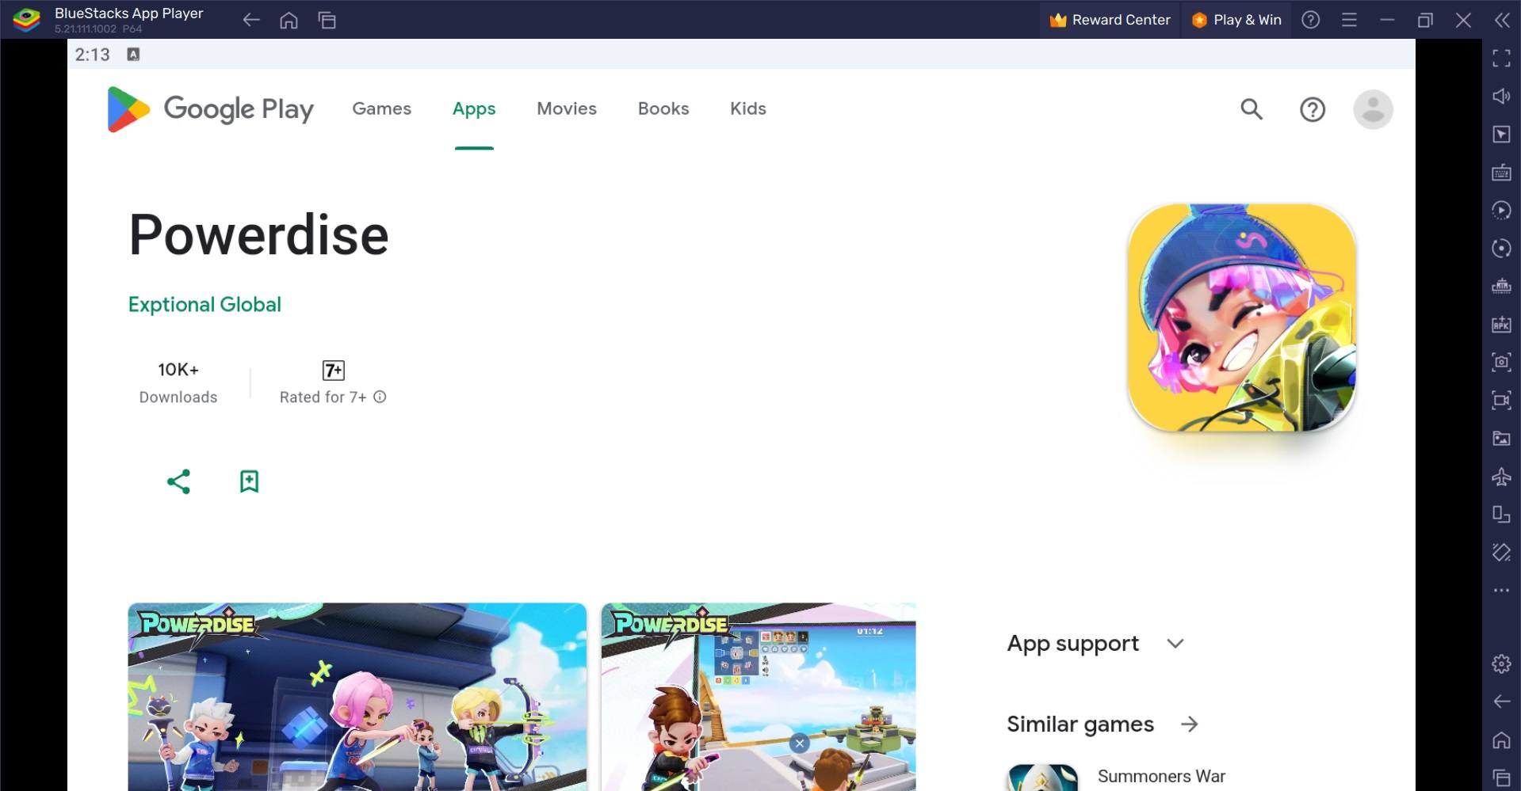
Task: Open the account profile avatar
Action: coord(1373,109)
